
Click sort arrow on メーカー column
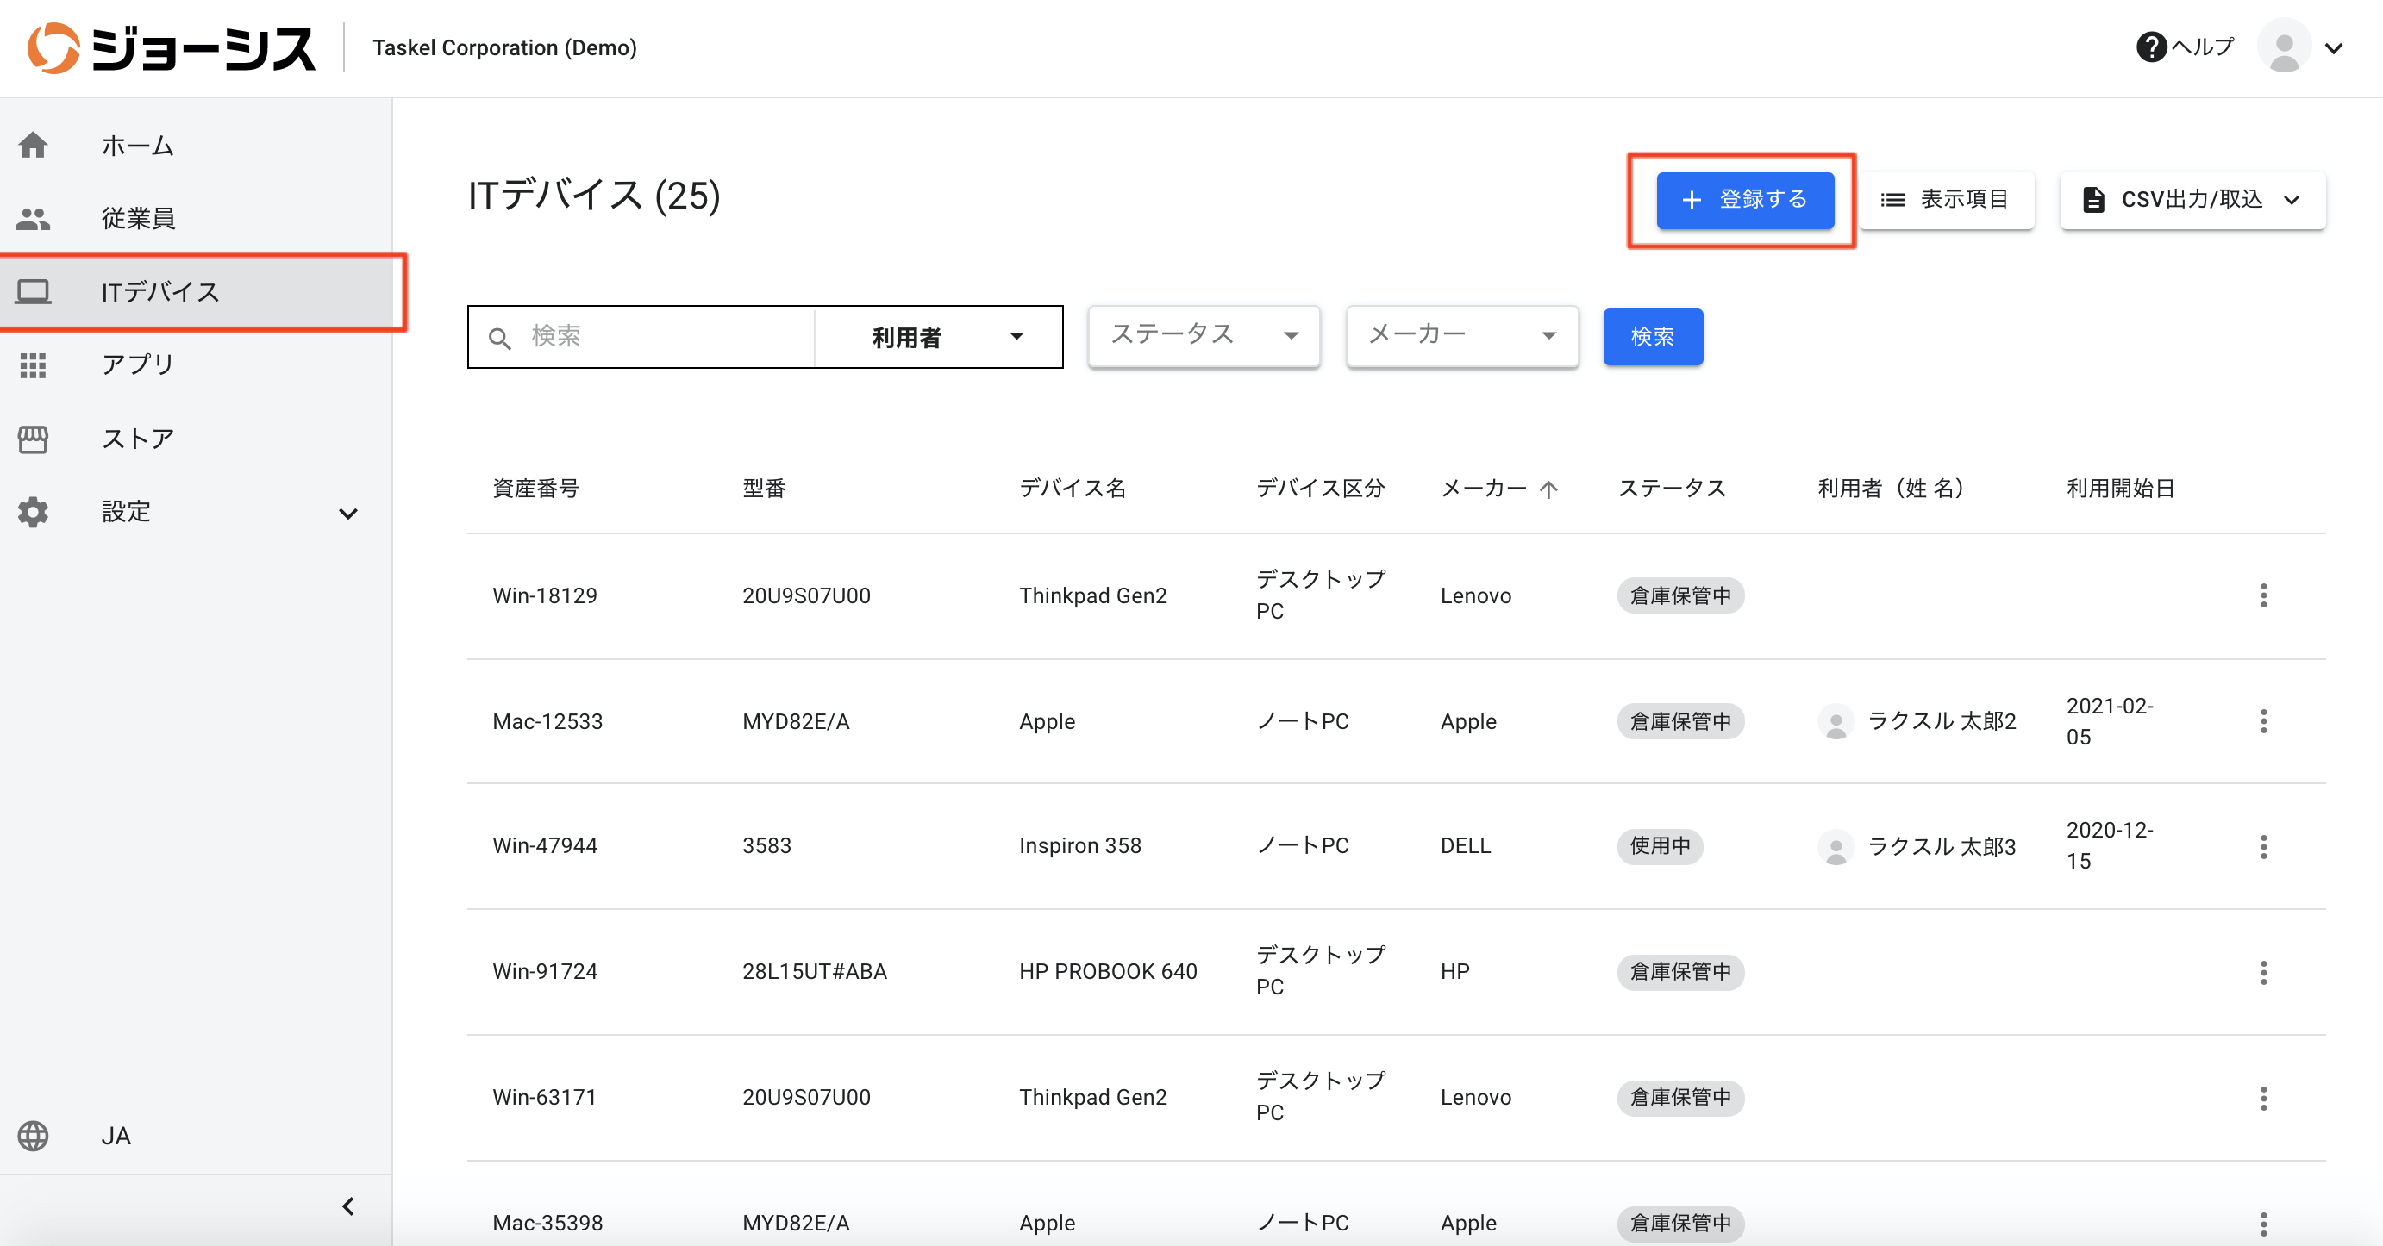coord(1548,489)
